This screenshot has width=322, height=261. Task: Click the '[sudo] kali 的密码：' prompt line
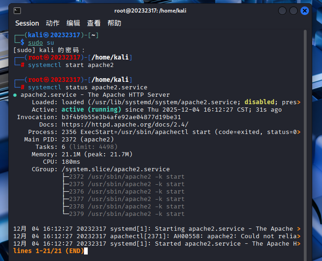[49, 50]
